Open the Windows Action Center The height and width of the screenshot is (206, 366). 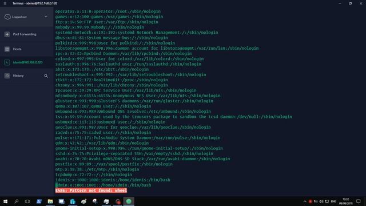[x=359, y=201]
